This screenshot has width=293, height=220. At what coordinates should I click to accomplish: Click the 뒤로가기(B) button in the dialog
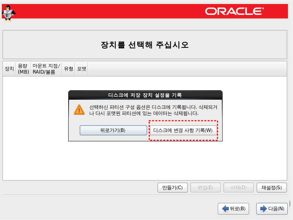113,130
